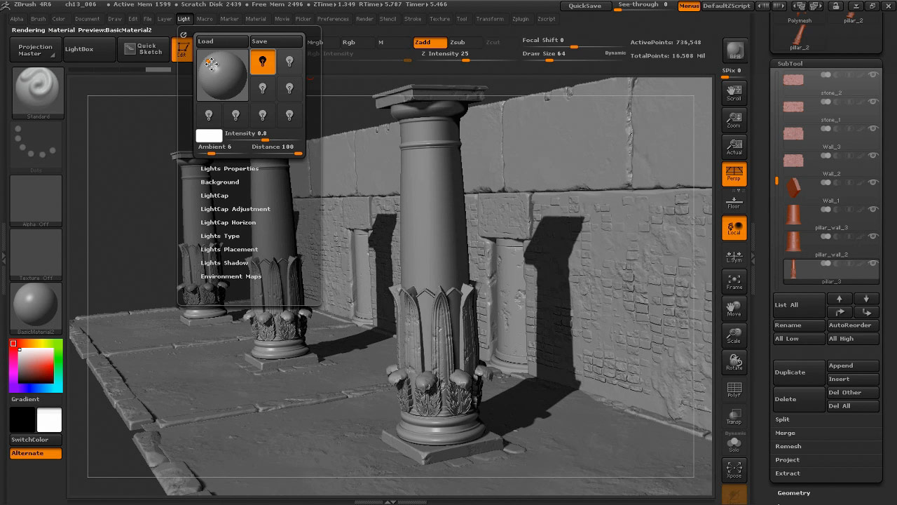Toggle the first active light bulb
897x505 pixels.
263,62
